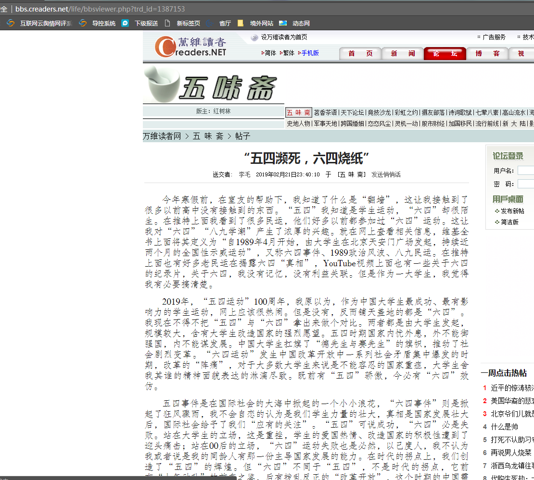The width and height of the screenshot is (534, 480).
Task: Switch to 简体 Chinese version
Action: (270, 53)
